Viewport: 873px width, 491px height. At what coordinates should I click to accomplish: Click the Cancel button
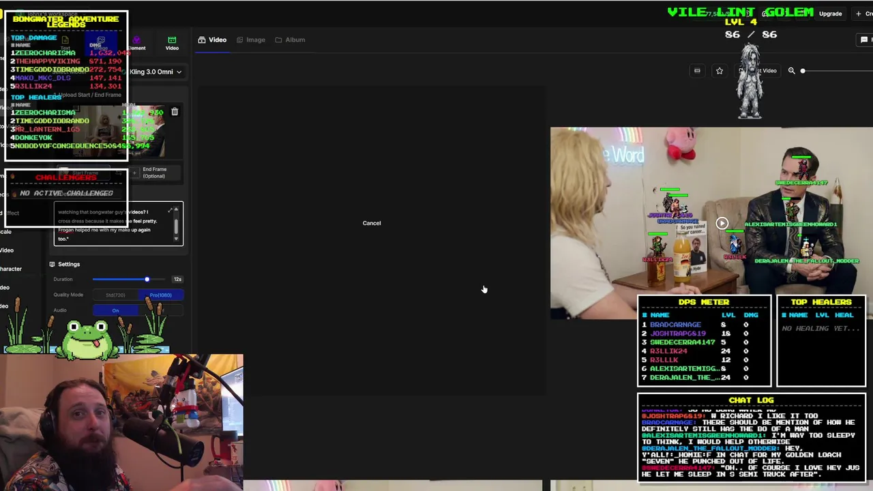[372, 223]
